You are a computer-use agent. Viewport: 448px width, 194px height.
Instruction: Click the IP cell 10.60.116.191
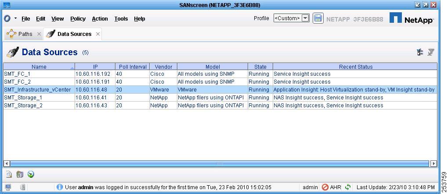click(x=95, y=82)
